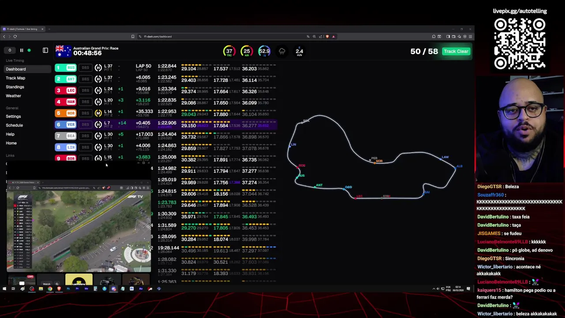
Task: Click the DRS indicator in VER row
Action: [85, 125]
